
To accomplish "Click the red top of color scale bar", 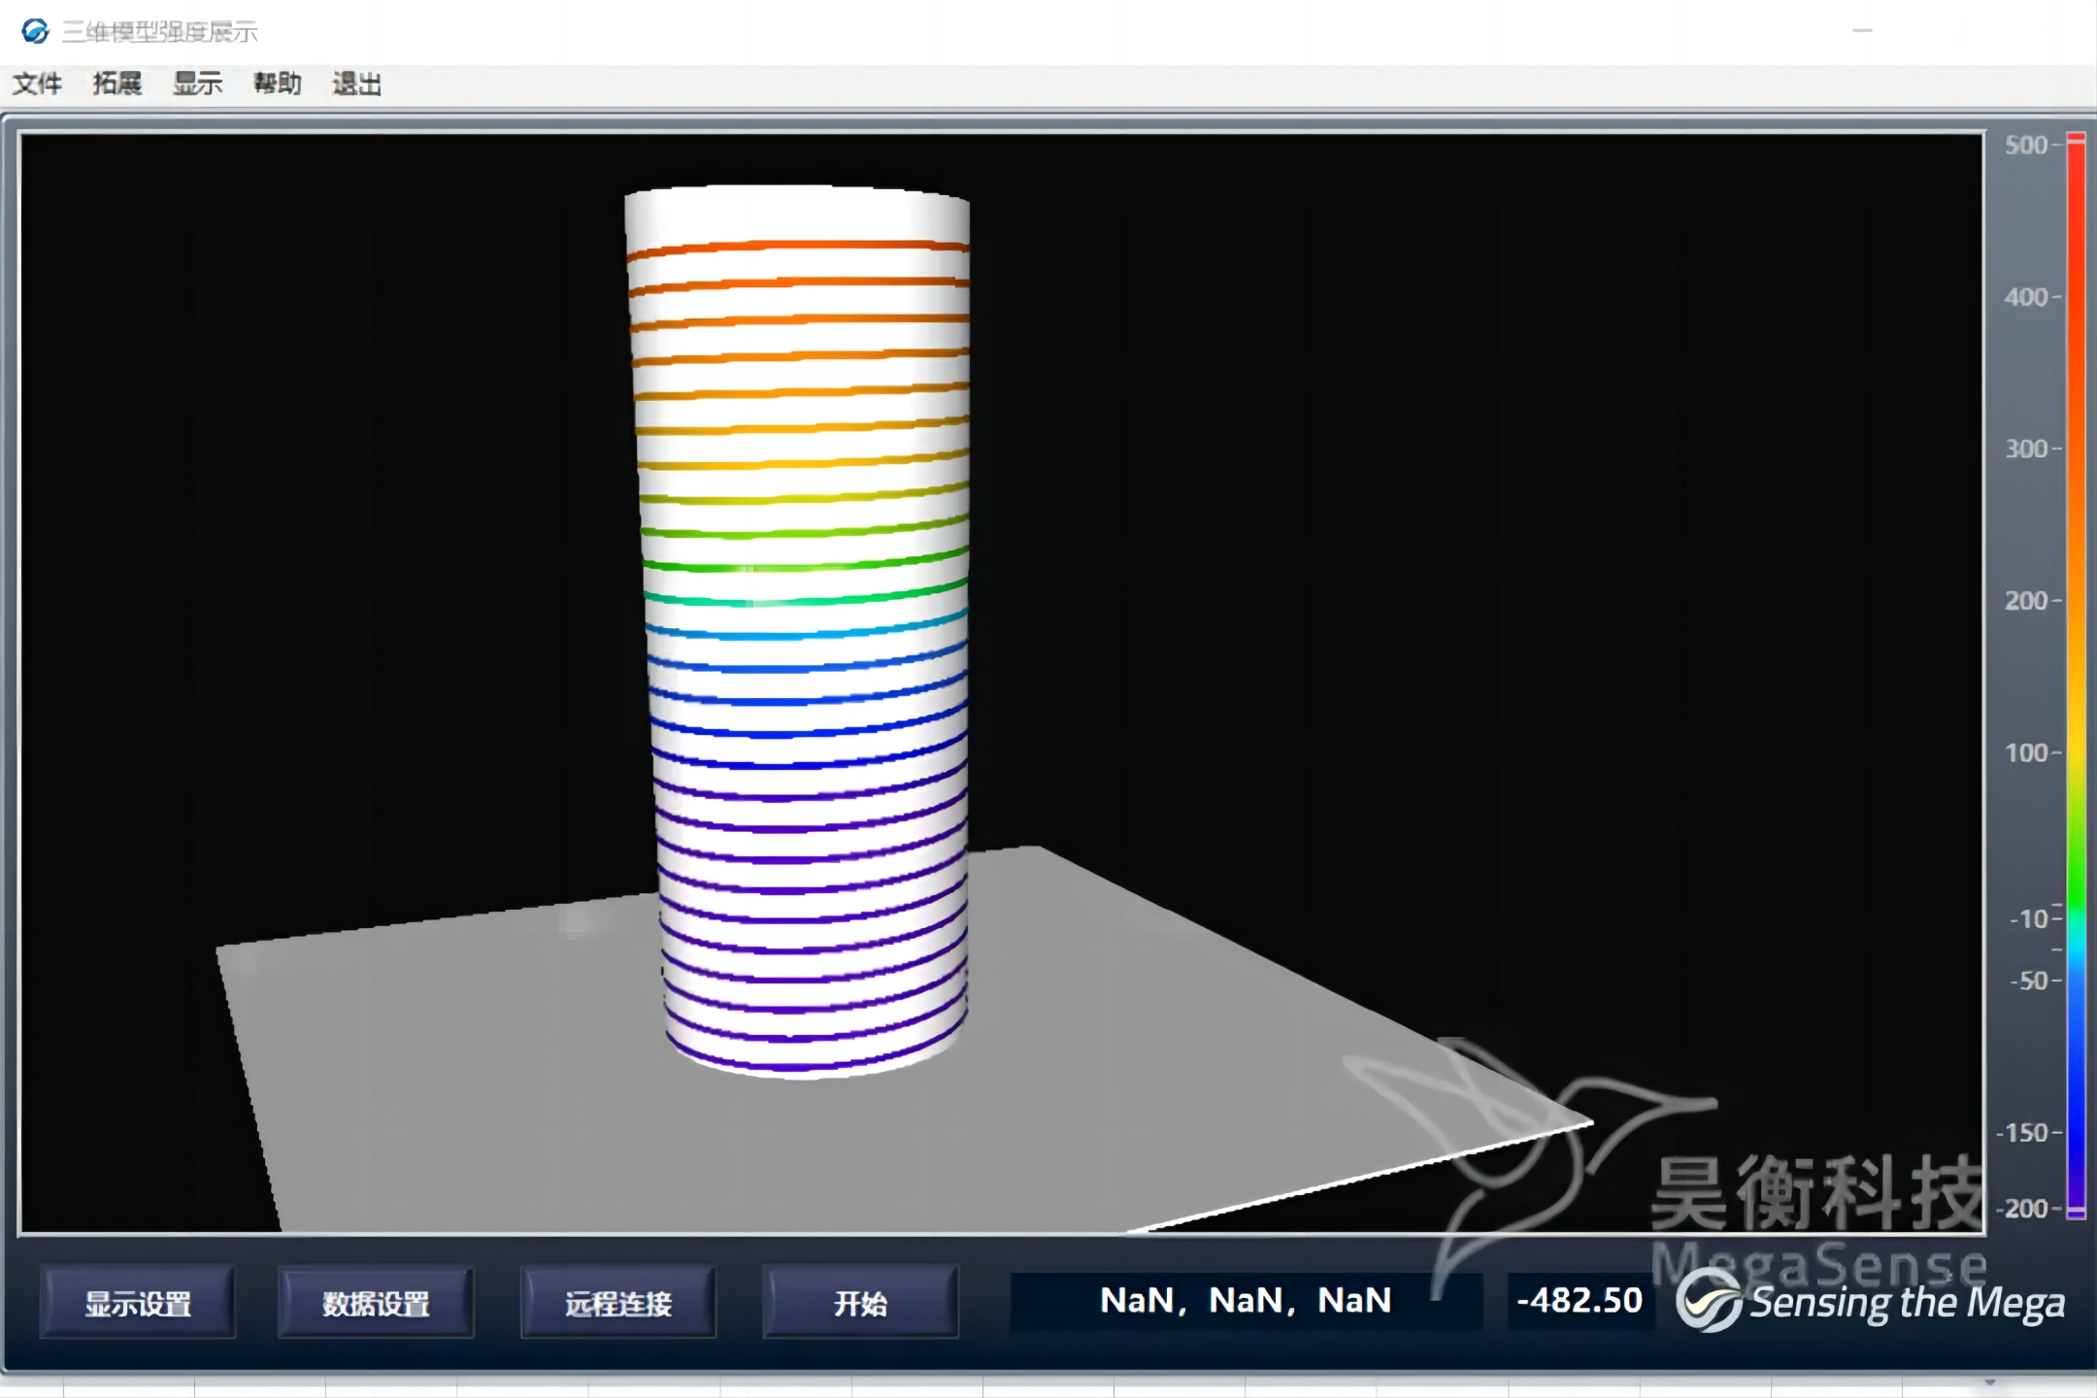I will tap(2076, 146).
